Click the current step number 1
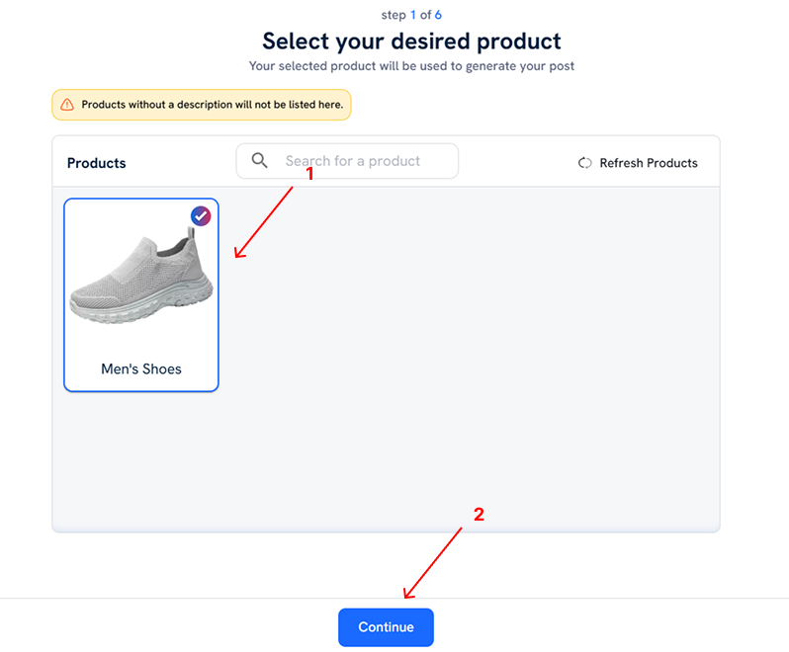This screenshot has height=652, width=789. [x=414, y=15]
